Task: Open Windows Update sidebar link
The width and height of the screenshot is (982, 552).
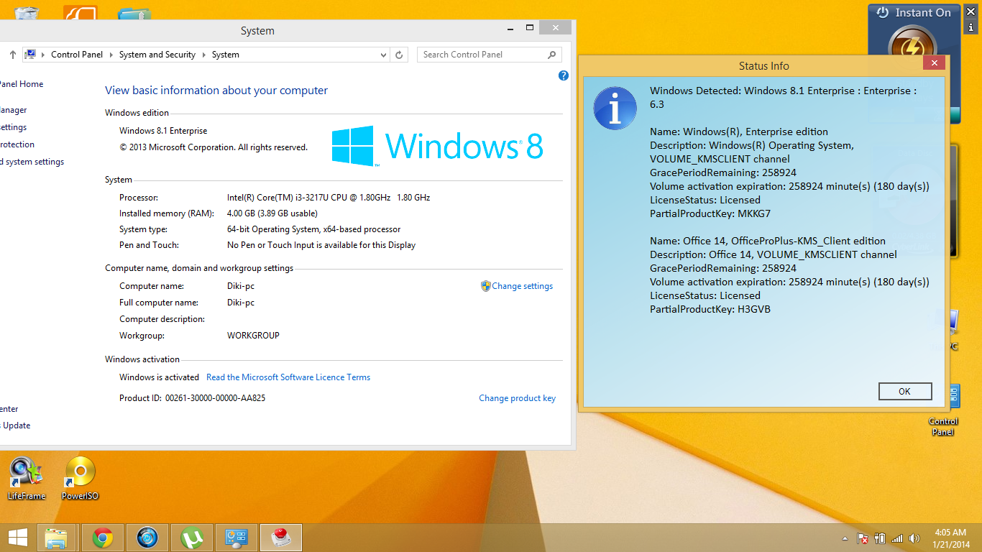Action: pyautogui.click(x=15, y=425)
